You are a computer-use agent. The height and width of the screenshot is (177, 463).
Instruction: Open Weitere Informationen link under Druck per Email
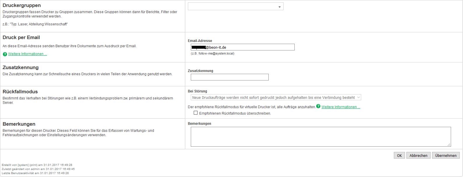coord(27,54)
